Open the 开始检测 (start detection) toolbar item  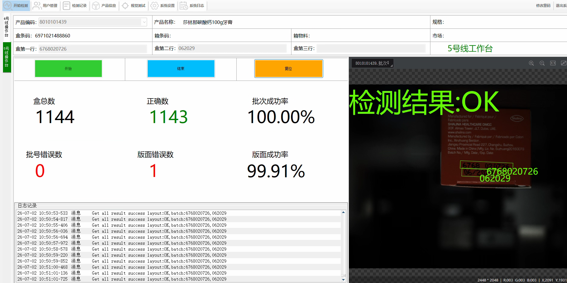pyautogui.click(x=16, y=6)
